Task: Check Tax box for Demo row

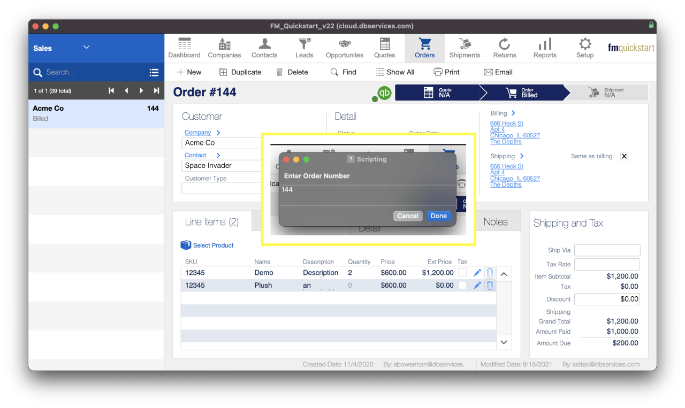Action: [x=462, y=273]
